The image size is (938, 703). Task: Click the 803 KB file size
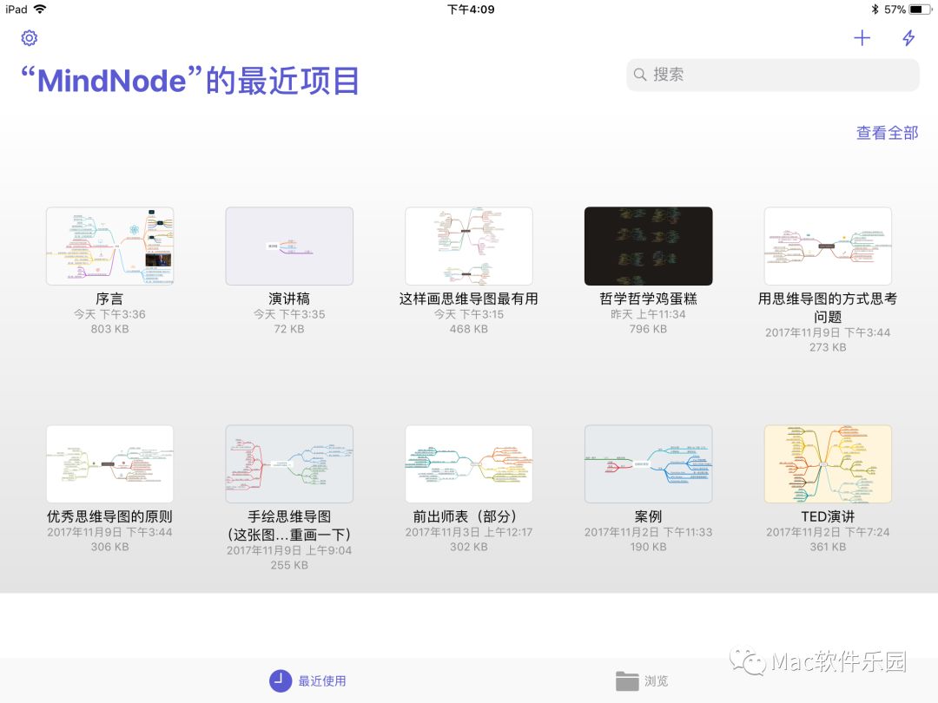[109, 329]
